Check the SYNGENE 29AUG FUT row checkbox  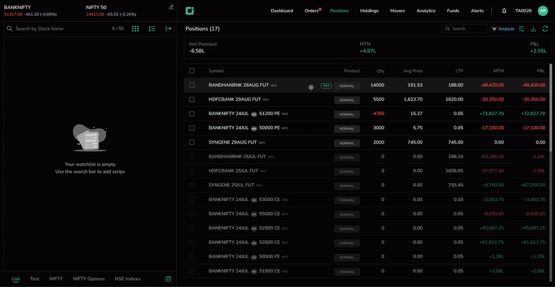pos(192,142)
